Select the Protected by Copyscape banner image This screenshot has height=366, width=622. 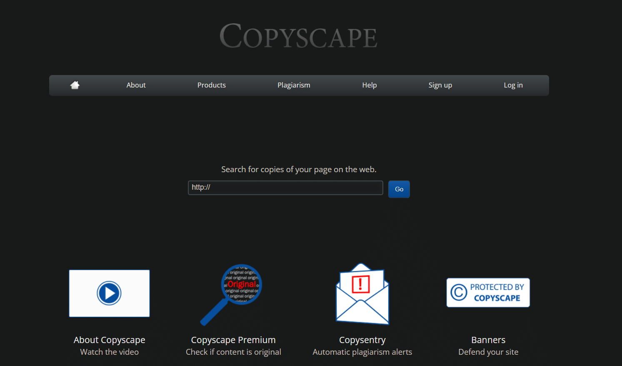pyautogui.click(x=488, y=293)
